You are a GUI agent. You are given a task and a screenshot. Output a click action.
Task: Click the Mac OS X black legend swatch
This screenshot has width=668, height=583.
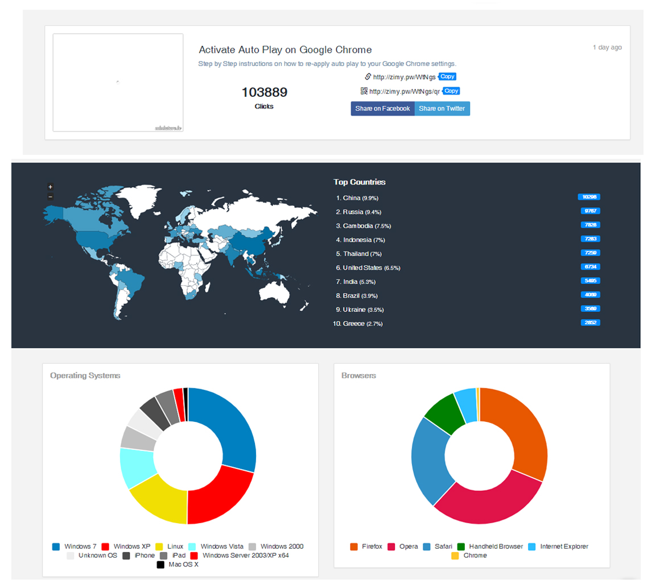[160, 565]
